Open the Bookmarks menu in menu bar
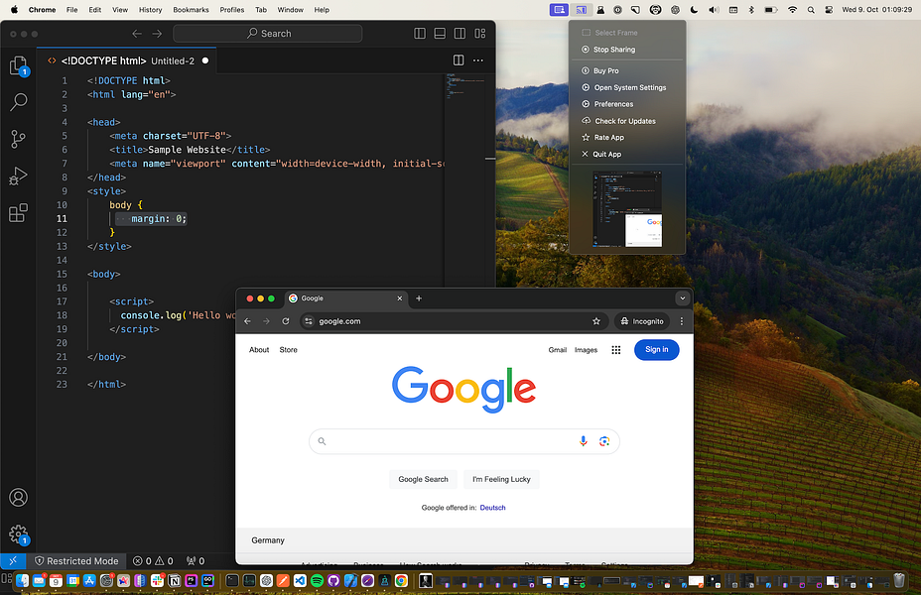 (x=191, y=9)
